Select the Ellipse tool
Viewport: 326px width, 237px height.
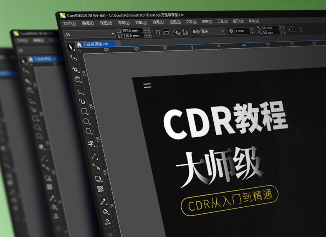86,121
